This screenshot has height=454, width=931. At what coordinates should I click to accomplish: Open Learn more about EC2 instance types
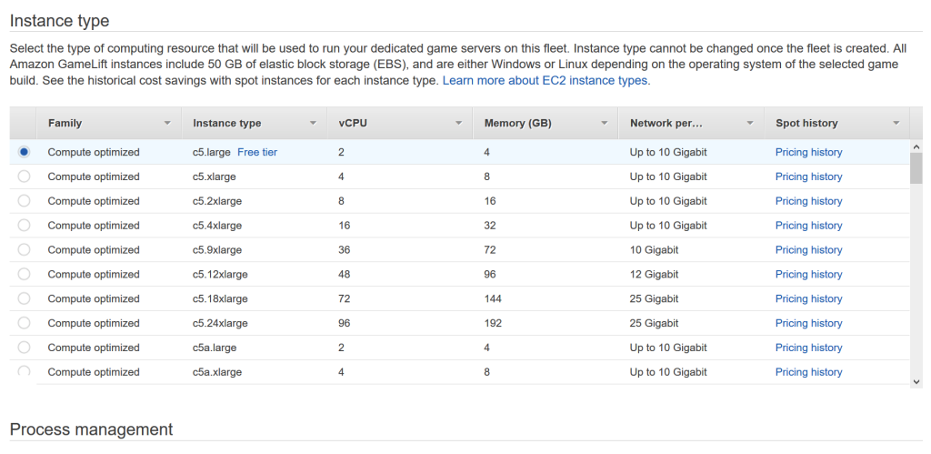pyautogui.click(x=546, y=81)
